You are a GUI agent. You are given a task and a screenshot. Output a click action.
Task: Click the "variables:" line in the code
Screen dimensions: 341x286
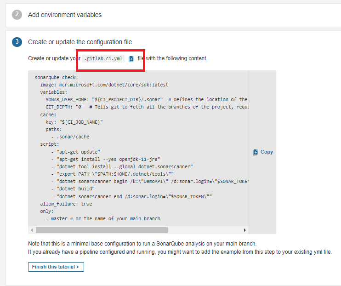click(54, 92)
